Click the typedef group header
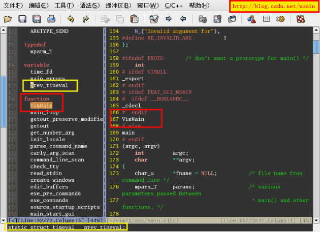 [x=35, y=45]
